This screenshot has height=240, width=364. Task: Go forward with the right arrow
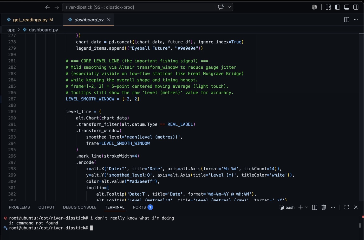[x=57, y=7]
